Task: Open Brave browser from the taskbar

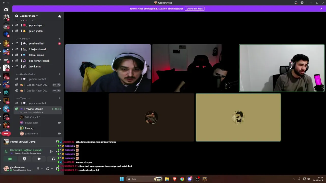Action: click(174, 179)
